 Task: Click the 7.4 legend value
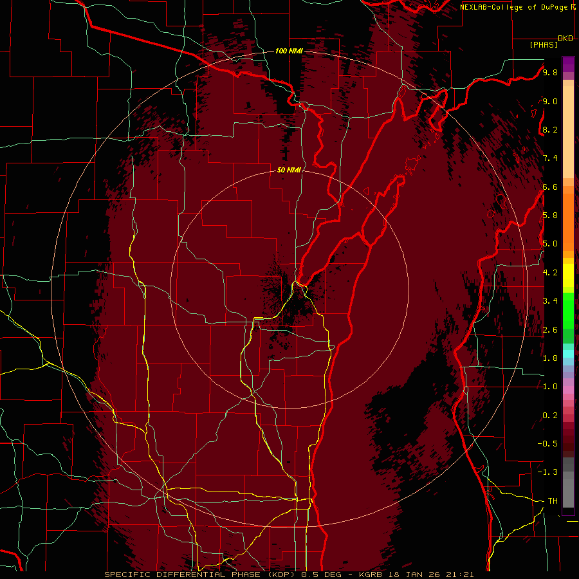[x=550, y=158]
